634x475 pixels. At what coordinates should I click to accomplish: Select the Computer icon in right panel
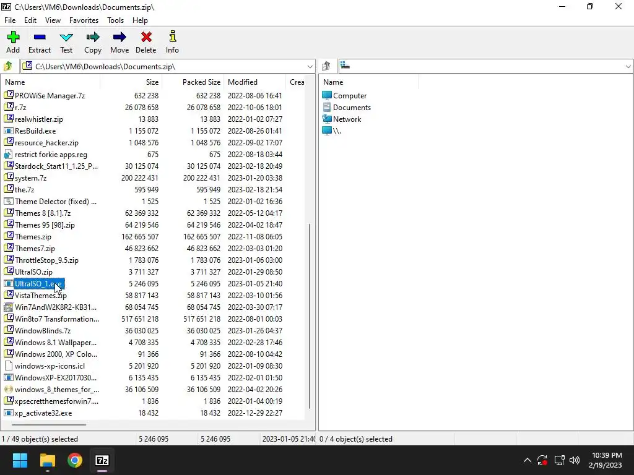tap(327, 95)
